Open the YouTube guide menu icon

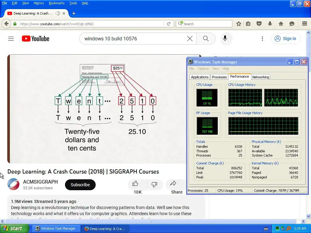(11, 39)
